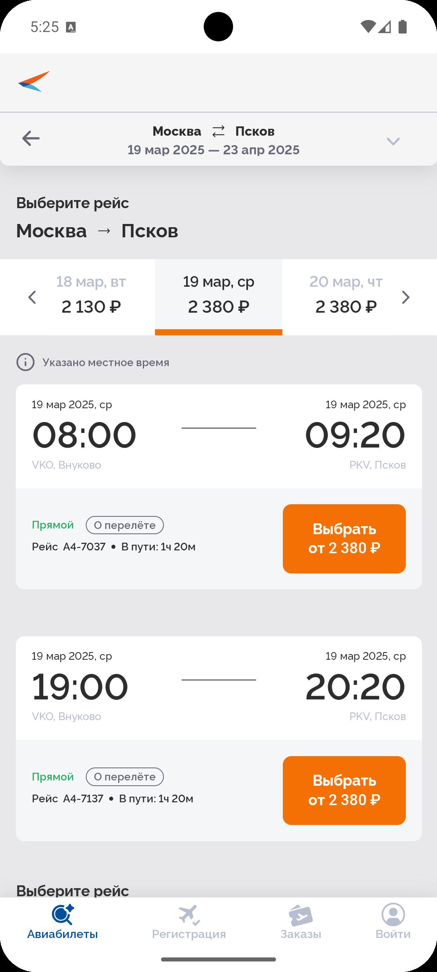This screenshot has height=972, width=437.
Task: Open the Заказы orders tab
Action: [x=301, y=921]
